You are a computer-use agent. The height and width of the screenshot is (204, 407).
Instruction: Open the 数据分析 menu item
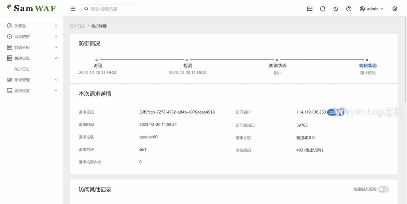32,48
